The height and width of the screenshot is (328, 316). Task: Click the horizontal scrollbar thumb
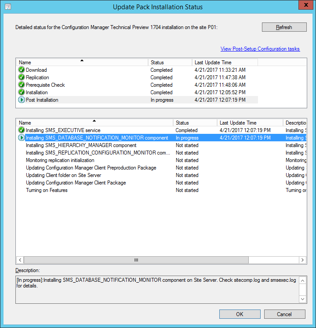136,260
